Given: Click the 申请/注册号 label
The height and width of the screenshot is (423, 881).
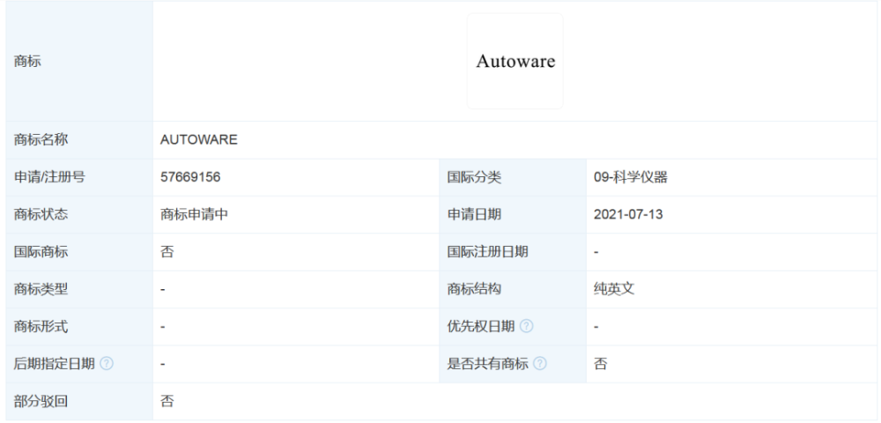Looking at the screenshot, I should tap(49, 177).
